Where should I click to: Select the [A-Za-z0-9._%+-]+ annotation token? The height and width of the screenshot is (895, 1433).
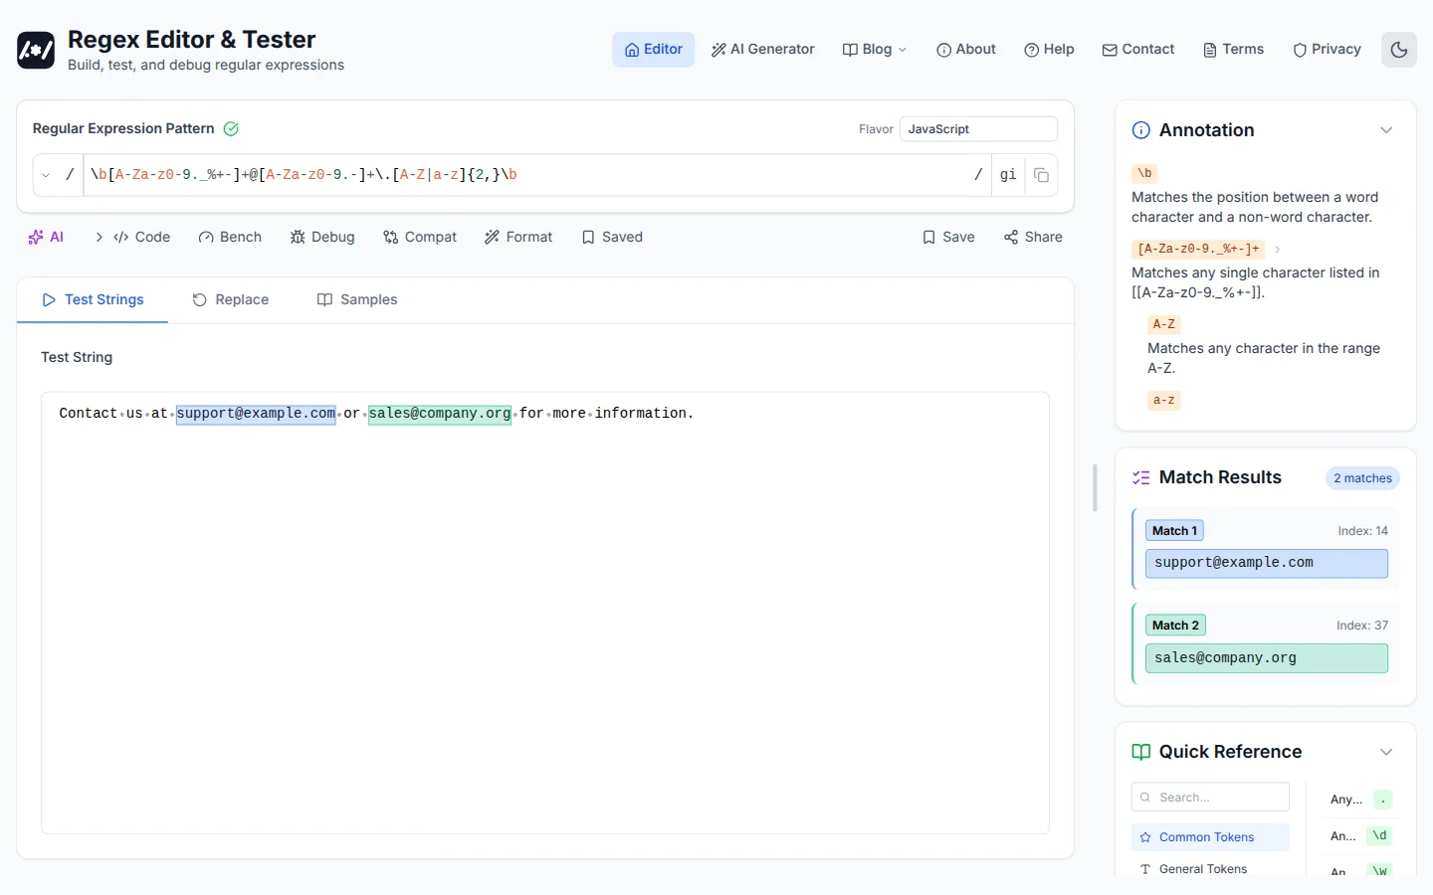(1198, 249)
